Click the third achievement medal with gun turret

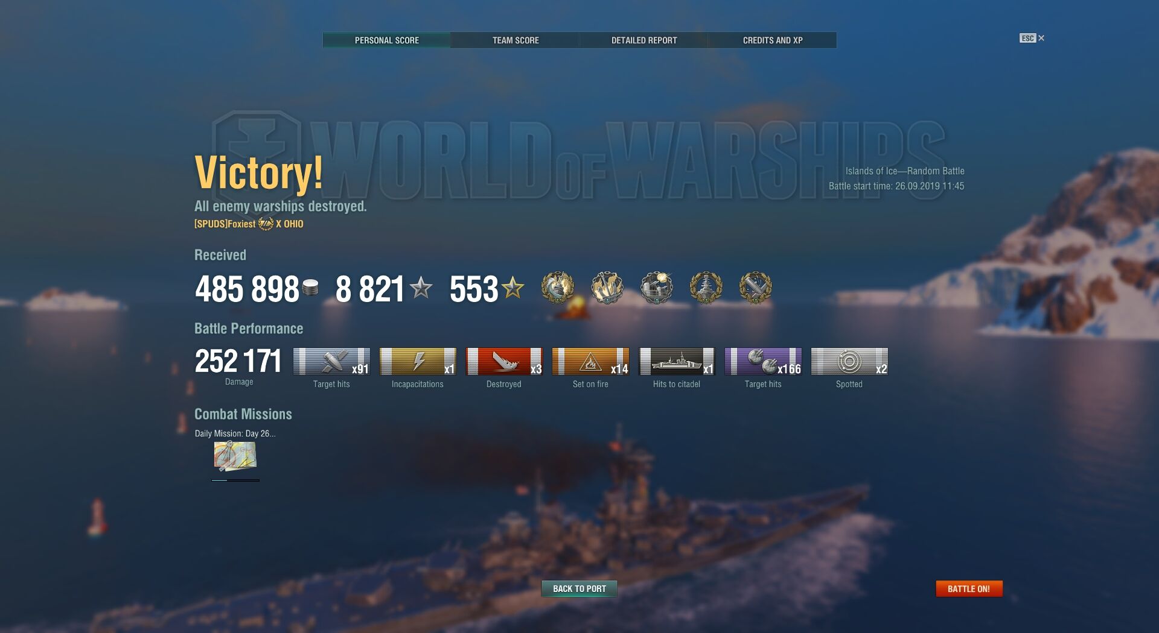(656, 288)
